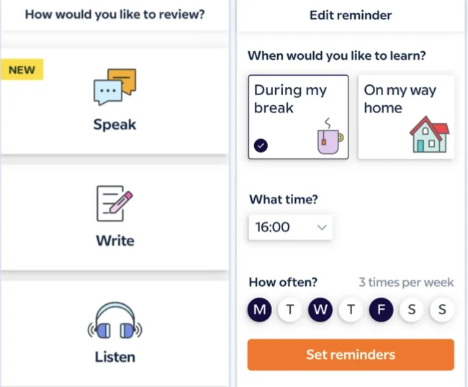Enable the Tuesday day circle next to Monday
Image resolution: width=468 pixels, height=387 pixels.
(290, 310)
